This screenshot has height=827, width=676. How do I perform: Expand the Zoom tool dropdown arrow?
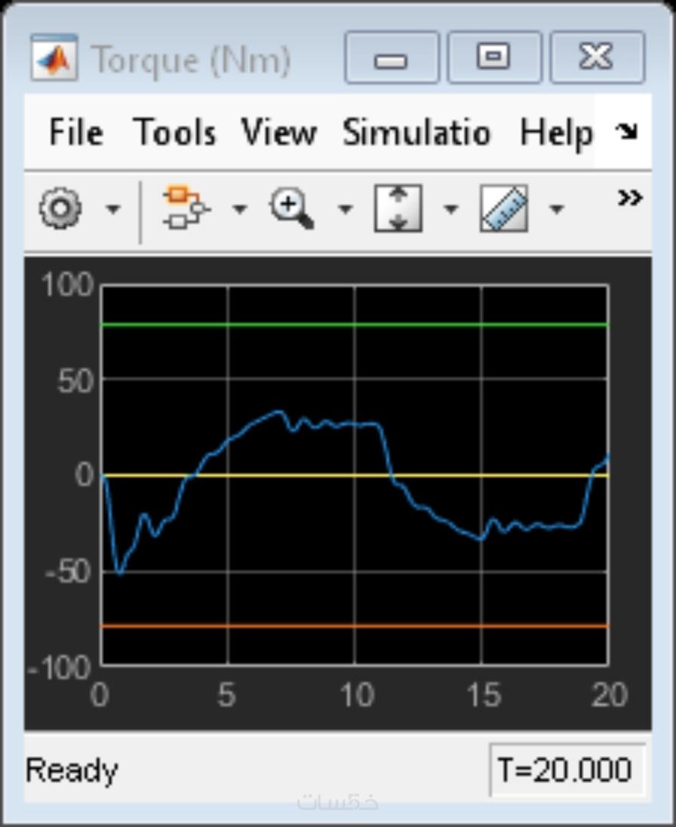pos(346,209)
